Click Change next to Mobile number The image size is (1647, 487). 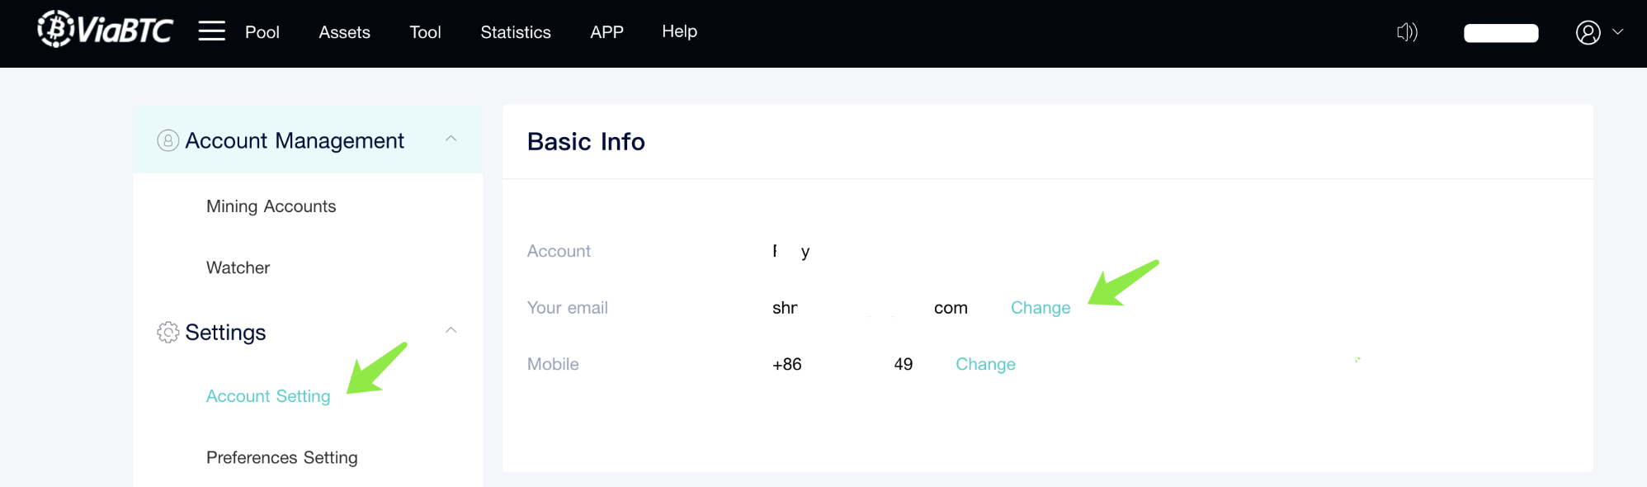[985, 364]
